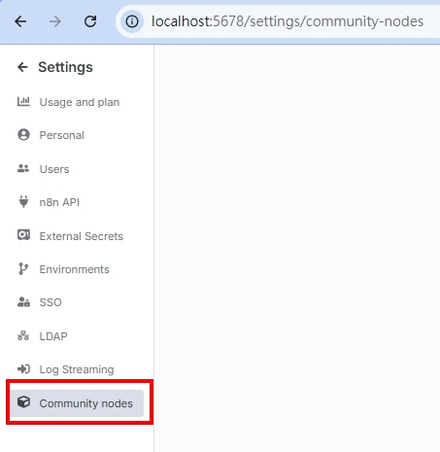Click the Usage and plan chart icon
Screen dimensions: 440x452
[23, 101]
